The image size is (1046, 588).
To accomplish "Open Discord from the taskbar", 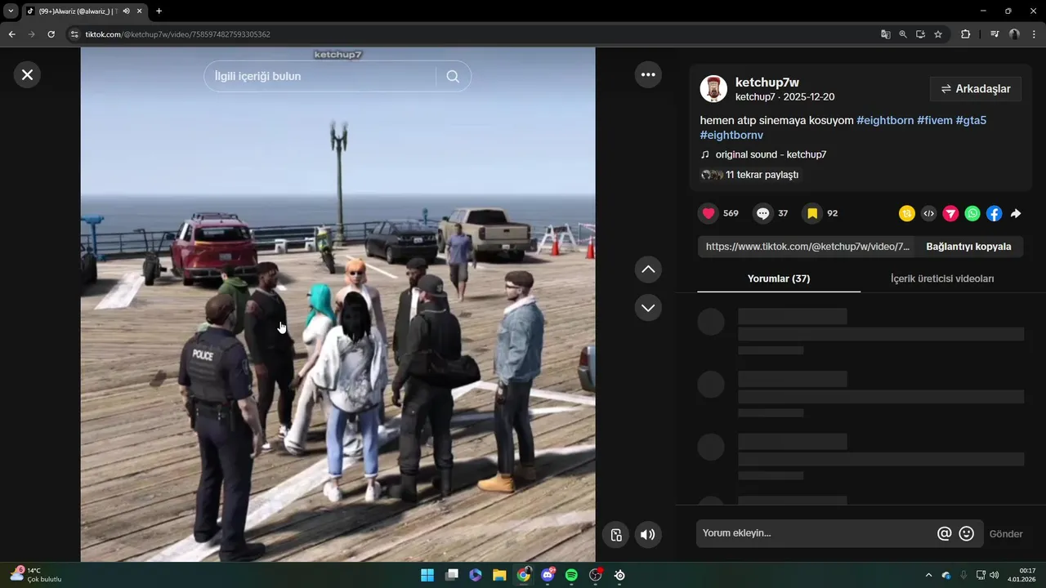I will 548,575.
